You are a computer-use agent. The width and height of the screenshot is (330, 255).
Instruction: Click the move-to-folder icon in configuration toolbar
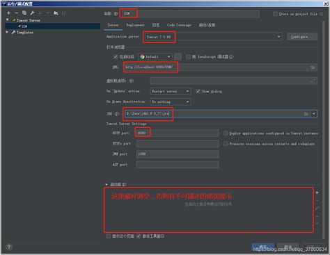click(x=56, y=13)
